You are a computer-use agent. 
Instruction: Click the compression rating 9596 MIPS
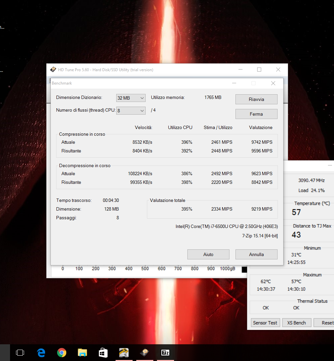[262, 151]
